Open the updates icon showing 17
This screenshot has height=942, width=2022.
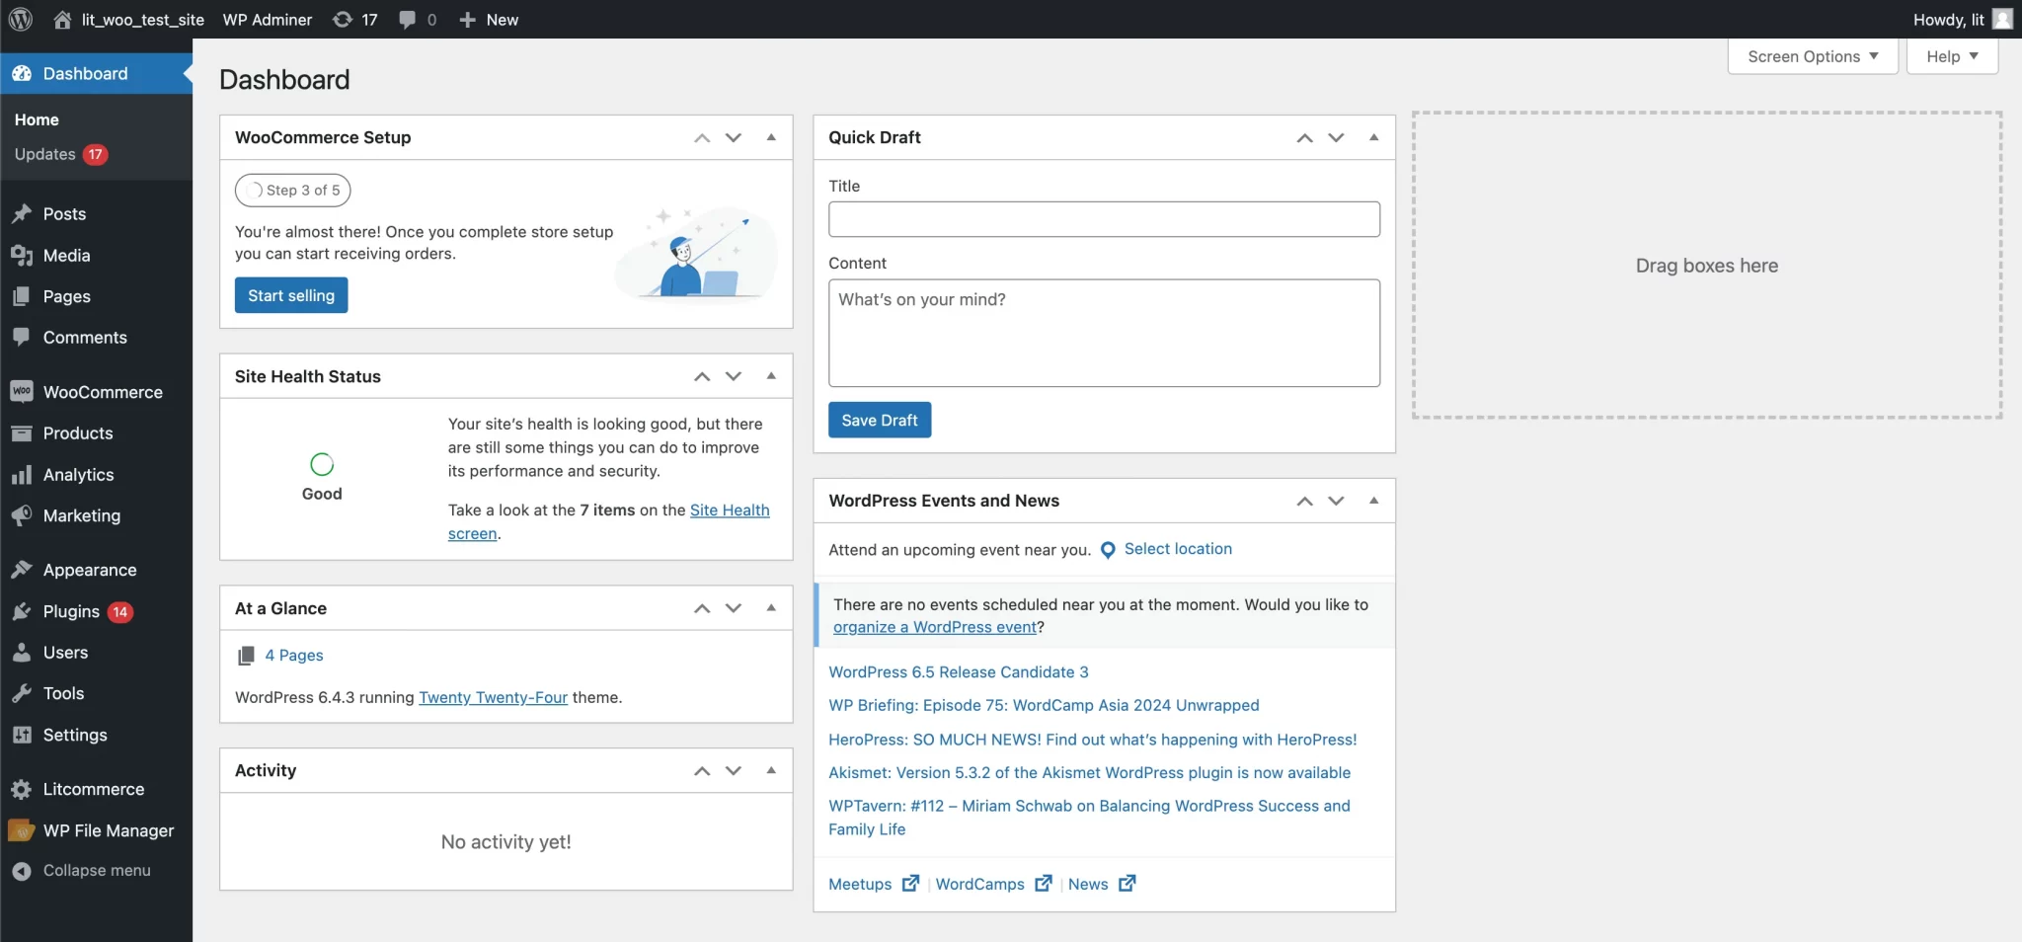click(x=354, y=20)
